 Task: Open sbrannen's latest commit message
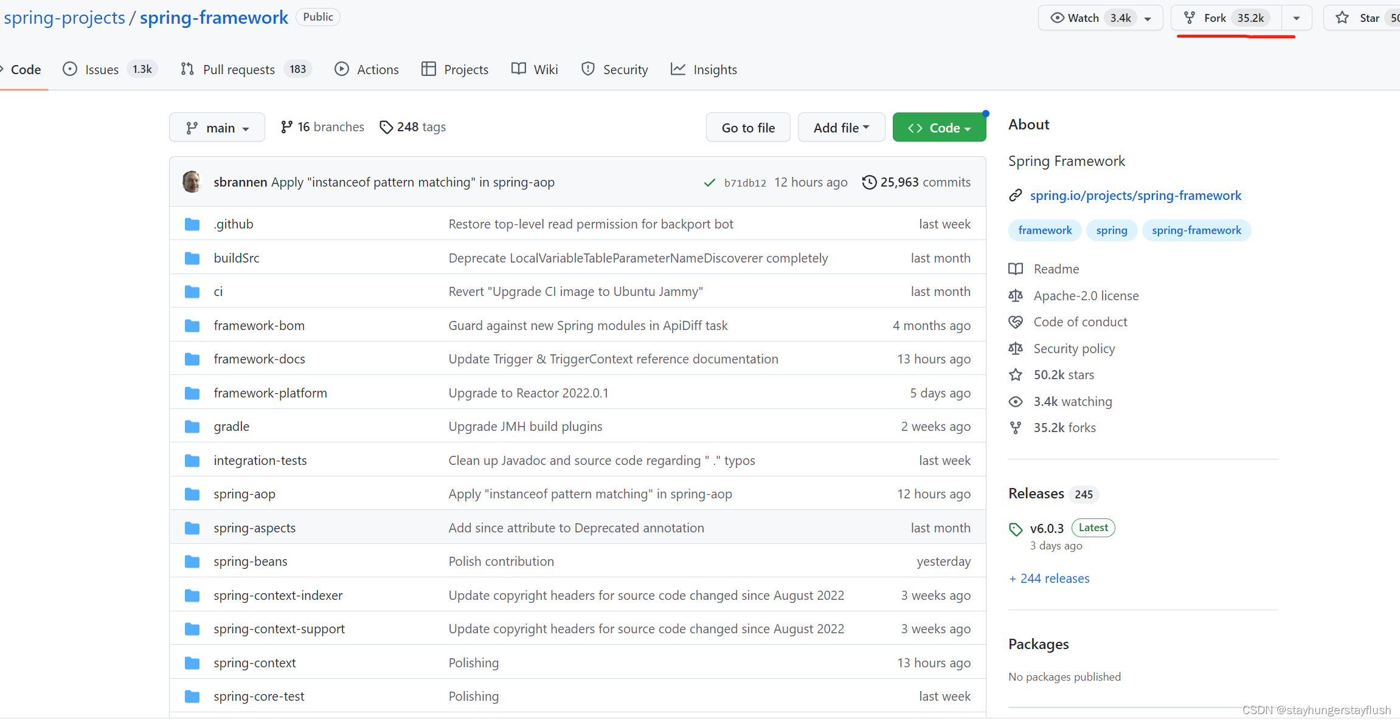(x=413, y=182)
